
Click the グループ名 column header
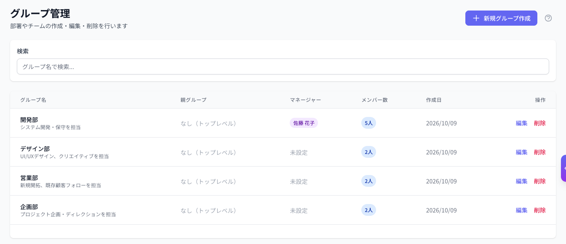[33, 100]
